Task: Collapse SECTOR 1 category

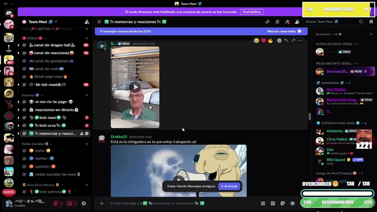Action: click(x=47, y=29)
